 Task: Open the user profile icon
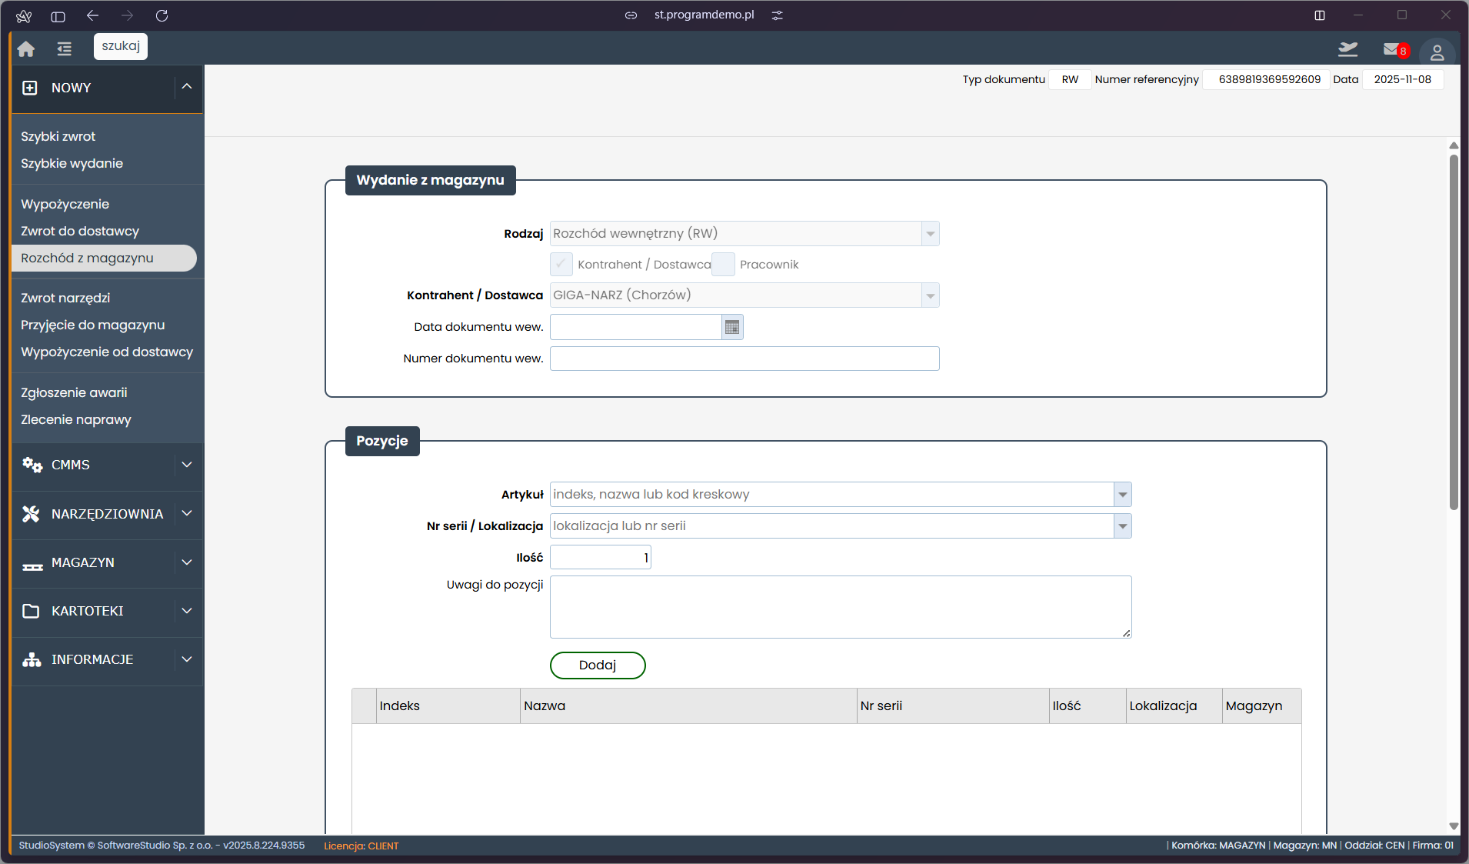click(1436, 52)
